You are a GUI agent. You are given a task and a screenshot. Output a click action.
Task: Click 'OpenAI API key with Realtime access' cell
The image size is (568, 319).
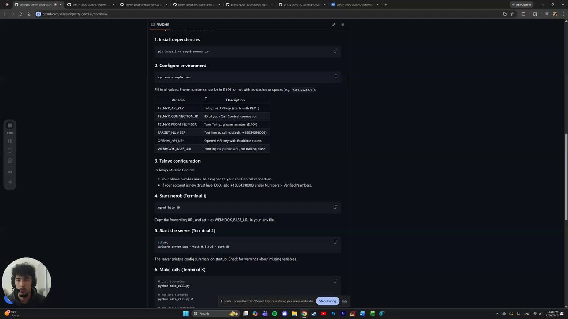pyautogui.click(x=235, y=140)
